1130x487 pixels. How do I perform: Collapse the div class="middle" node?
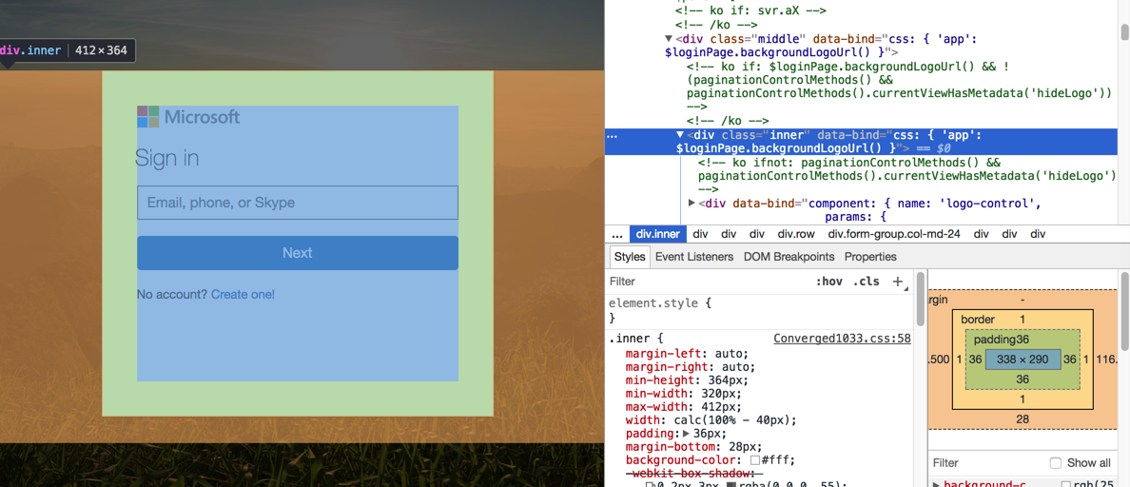(x=670, y=38)
